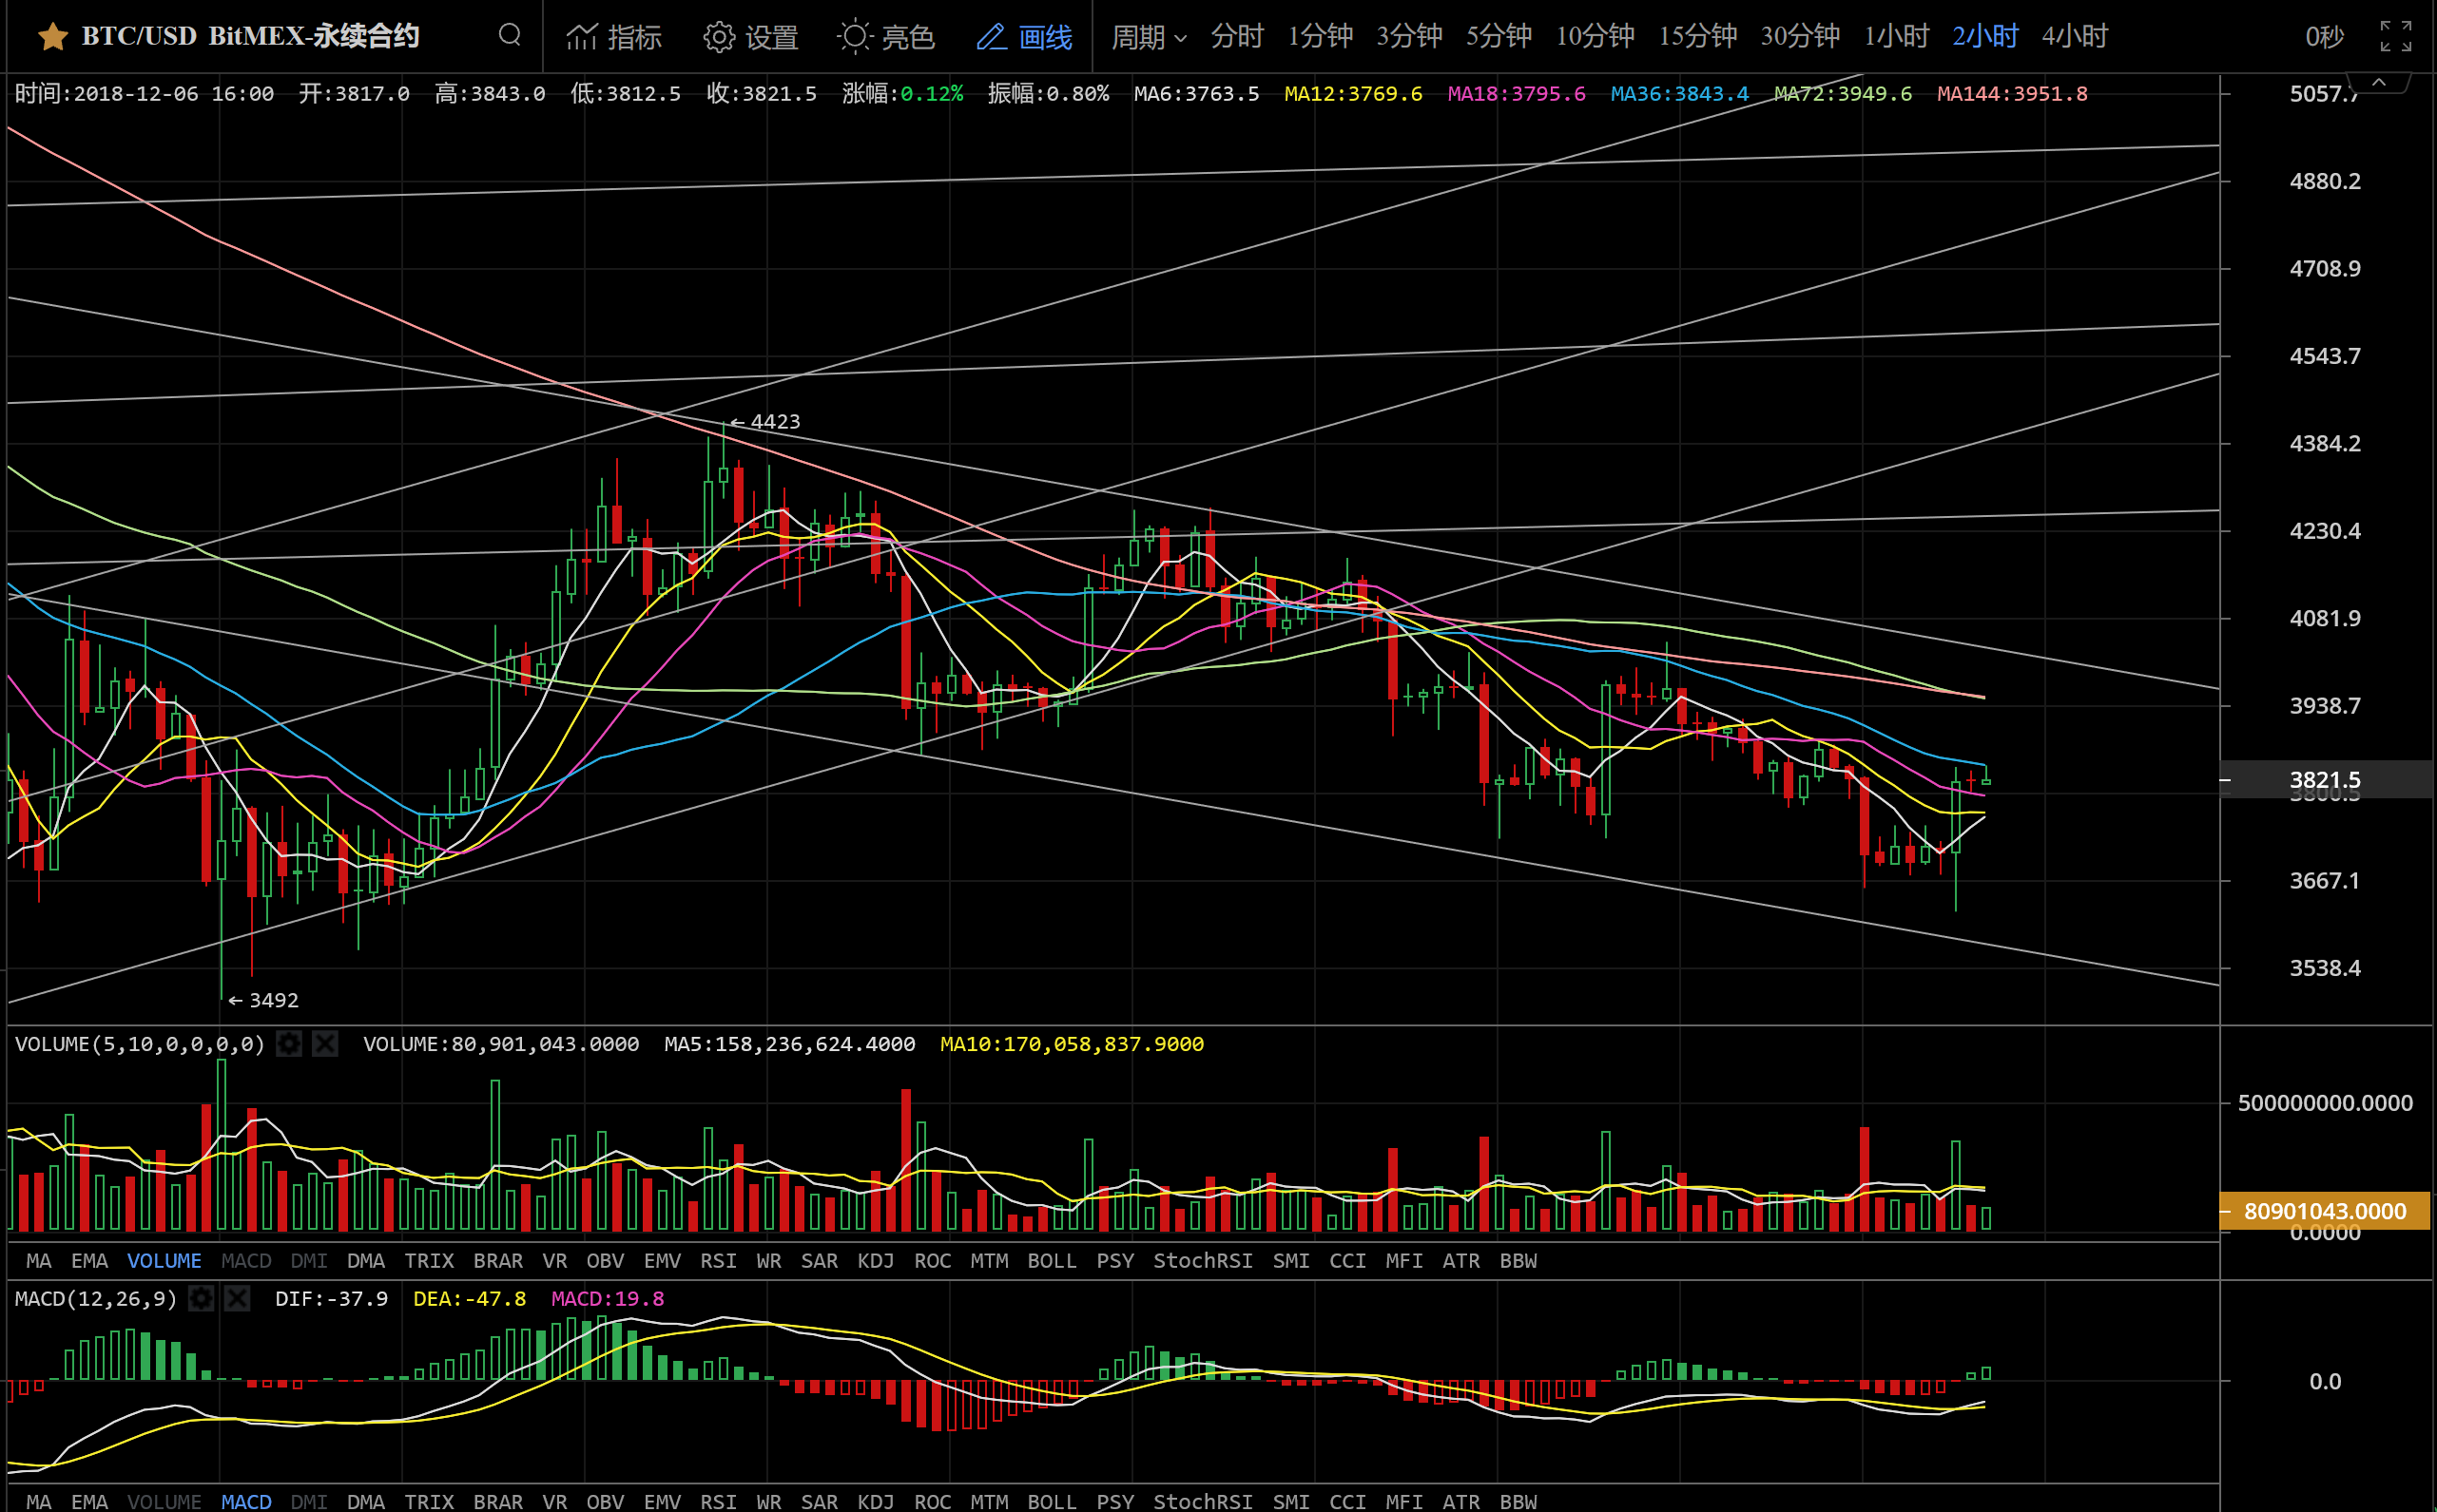The image size is (2437, 1512).
Task: Select highlighted MACD tab in bottom indicator row
Action: [x=246, y=1501]
